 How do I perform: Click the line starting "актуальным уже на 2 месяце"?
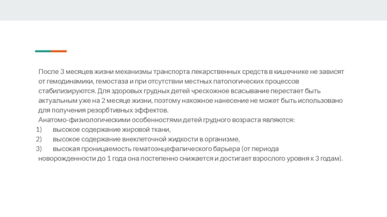191,100
